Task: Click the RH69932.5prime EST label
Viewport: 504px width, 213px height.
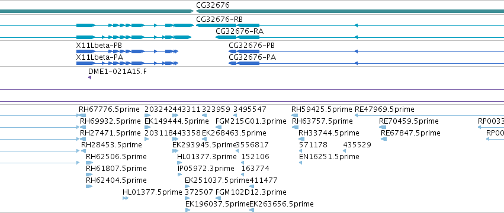Action: (x=110, y=121)
